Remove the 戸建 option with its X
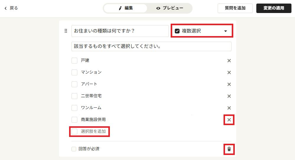295x160 pixels. point(229,61)
